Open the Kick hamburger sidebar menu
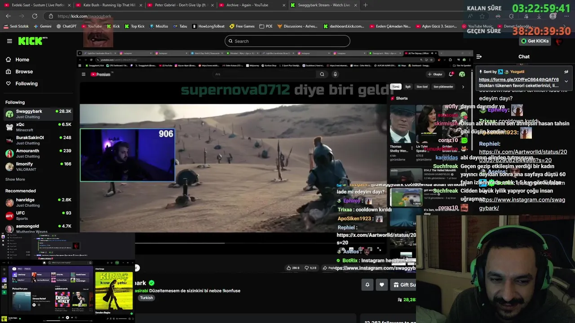Viewport: 575px width, 323px height. pos(9,41)
